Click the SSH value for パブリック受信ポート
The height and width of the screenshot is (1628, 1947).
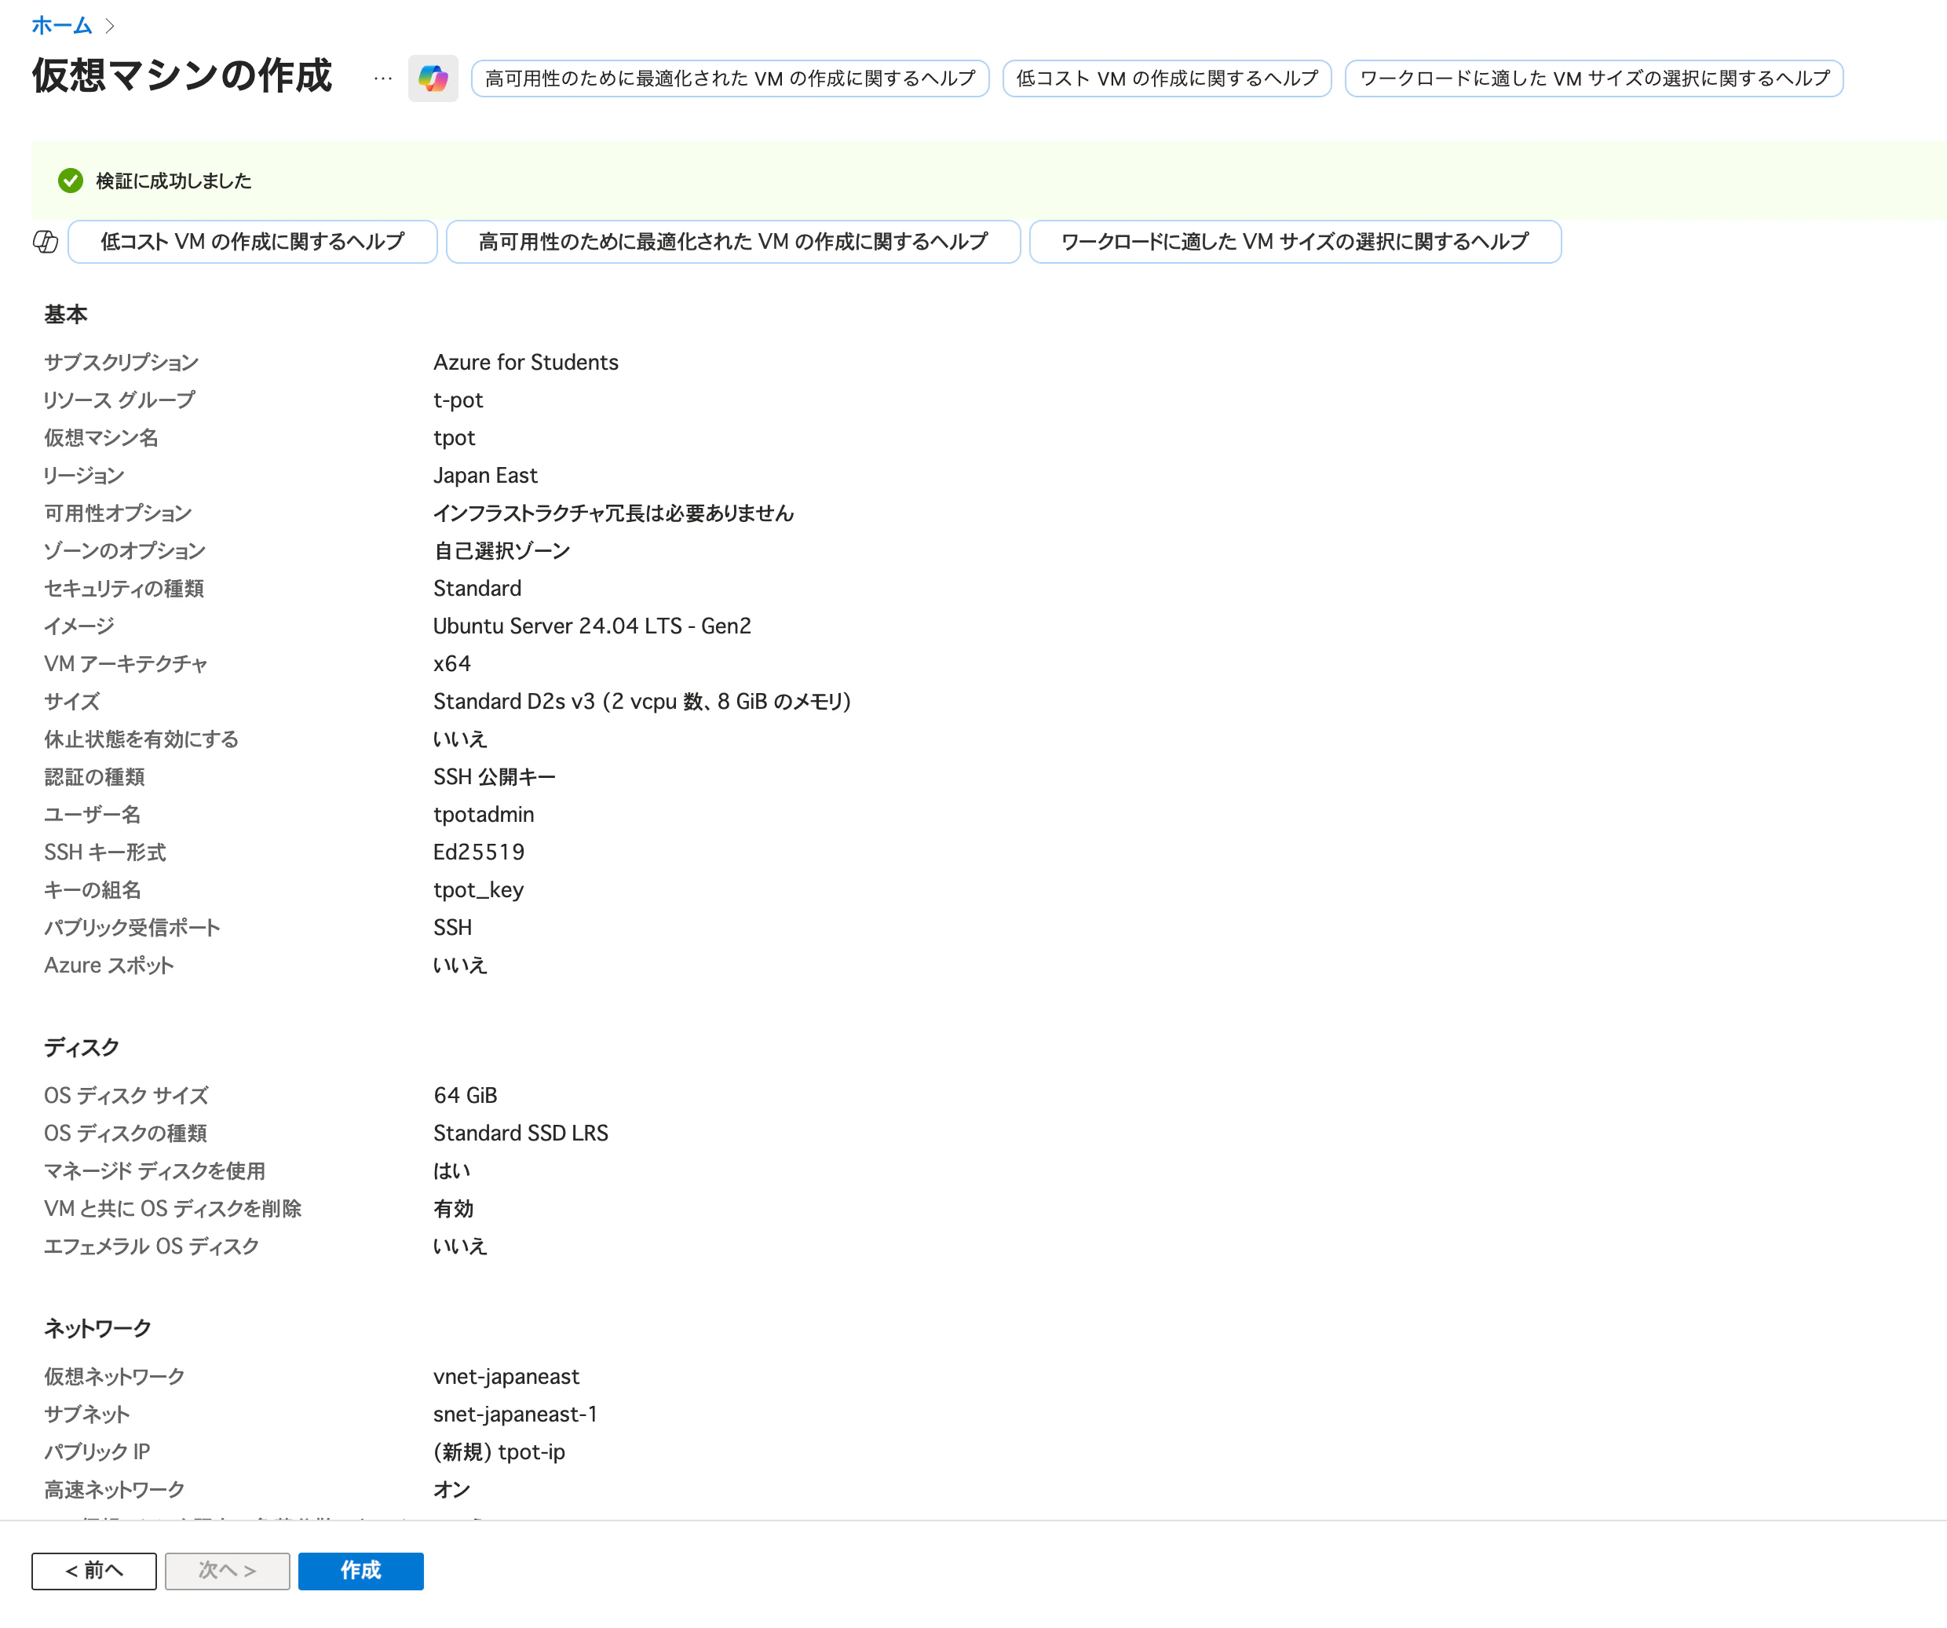point(452,927)
